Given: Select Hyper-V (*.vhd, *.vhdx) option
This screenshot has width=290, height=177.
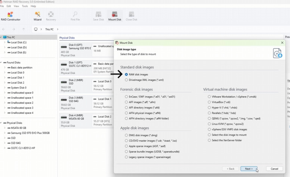Looking at the screenshot, I should tap(209, 107).
